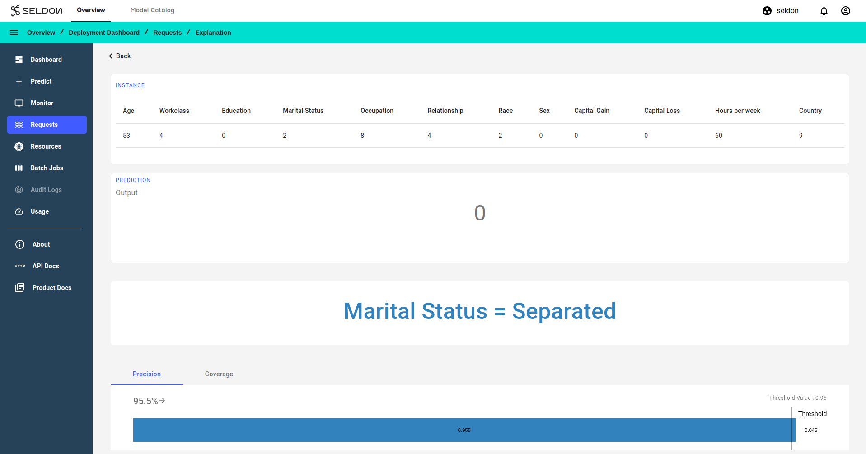Click the Occupation column header

[x=377, y=111]
